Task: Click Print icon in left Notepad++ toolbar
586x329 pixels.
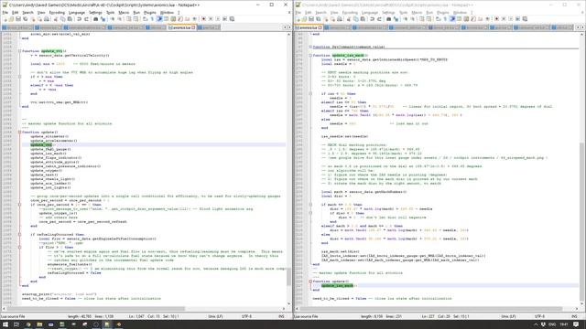Action: pos(47,18)
